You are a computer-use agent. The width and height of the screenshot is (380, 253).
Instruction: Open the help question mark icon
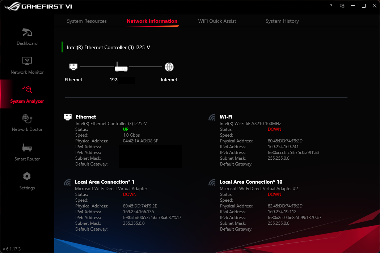pyautogui.click(x=331, y=6)
